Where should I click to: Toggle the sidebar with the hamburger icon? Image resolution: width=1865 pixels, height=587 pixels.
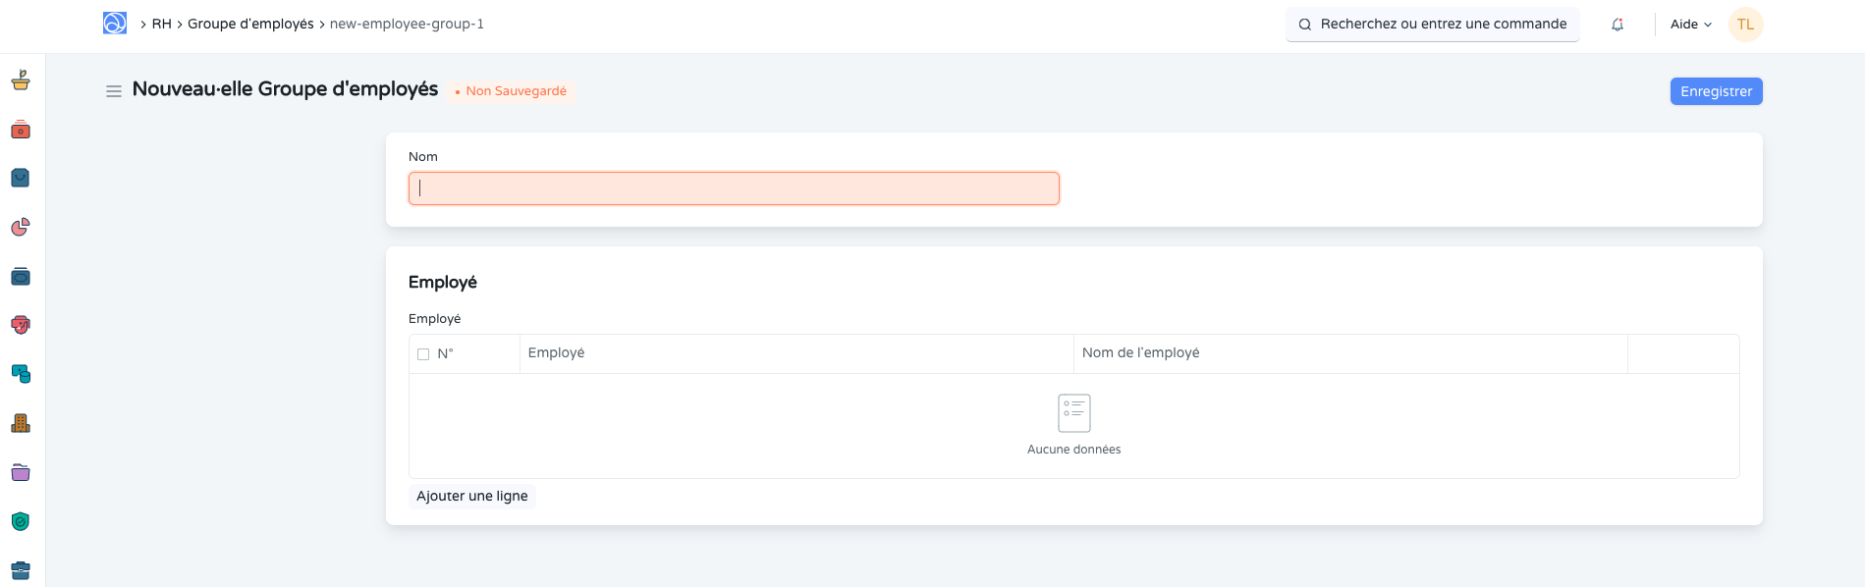coord(114,91)
